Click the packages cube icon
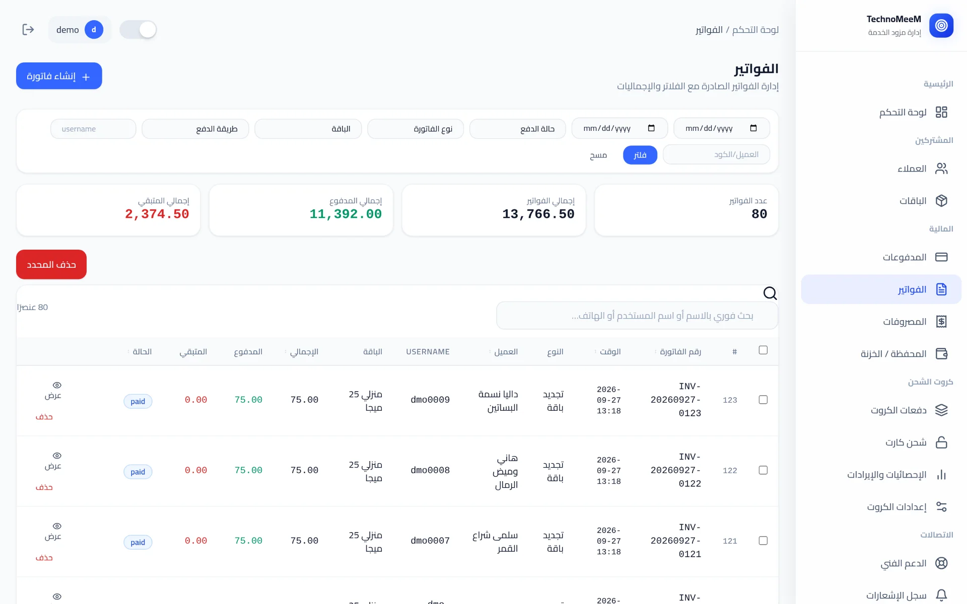 tap(941, 201)
